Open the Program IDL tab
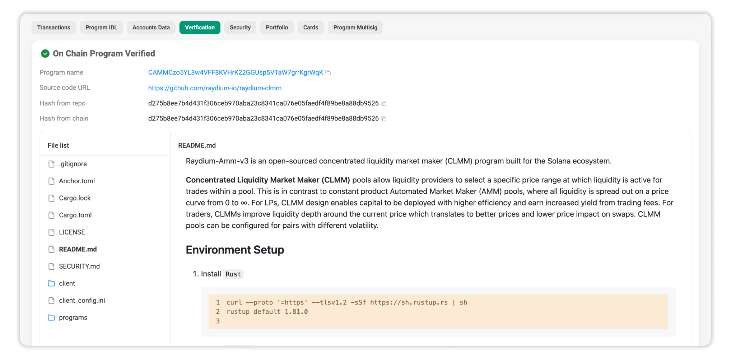The height and width of the screenshot is (360, 731). click(101, 28)
